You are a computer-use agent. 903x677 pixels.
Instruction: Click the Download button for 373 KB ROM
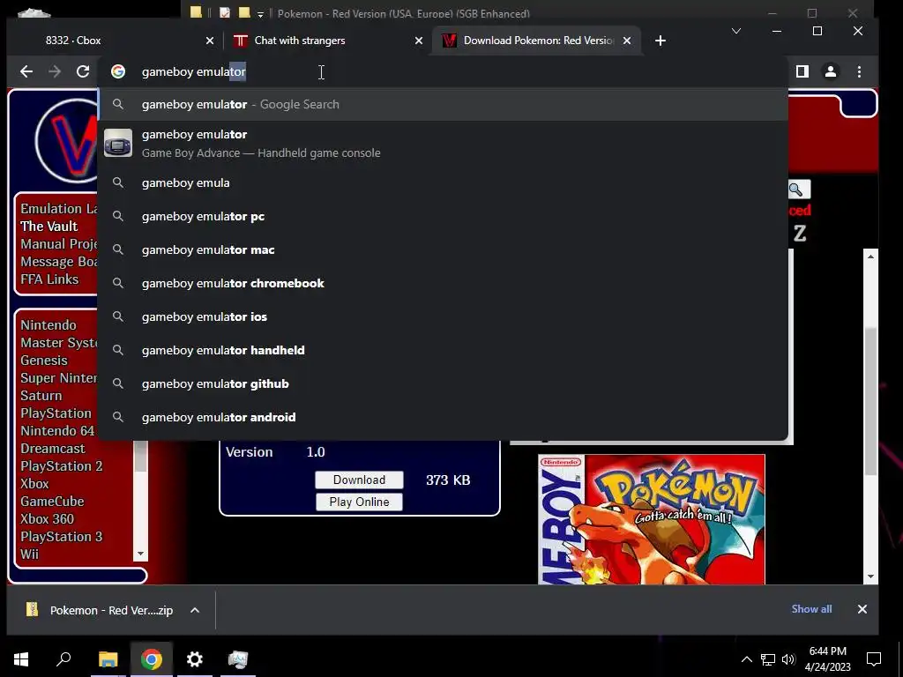359,480
